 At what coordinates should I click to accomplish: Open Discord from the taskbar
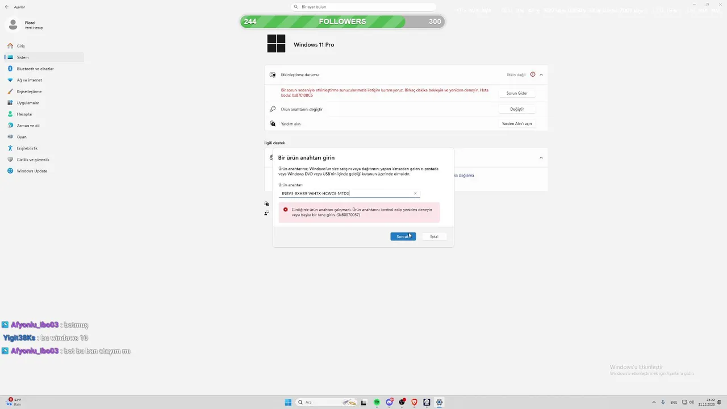tap(389, 402)
